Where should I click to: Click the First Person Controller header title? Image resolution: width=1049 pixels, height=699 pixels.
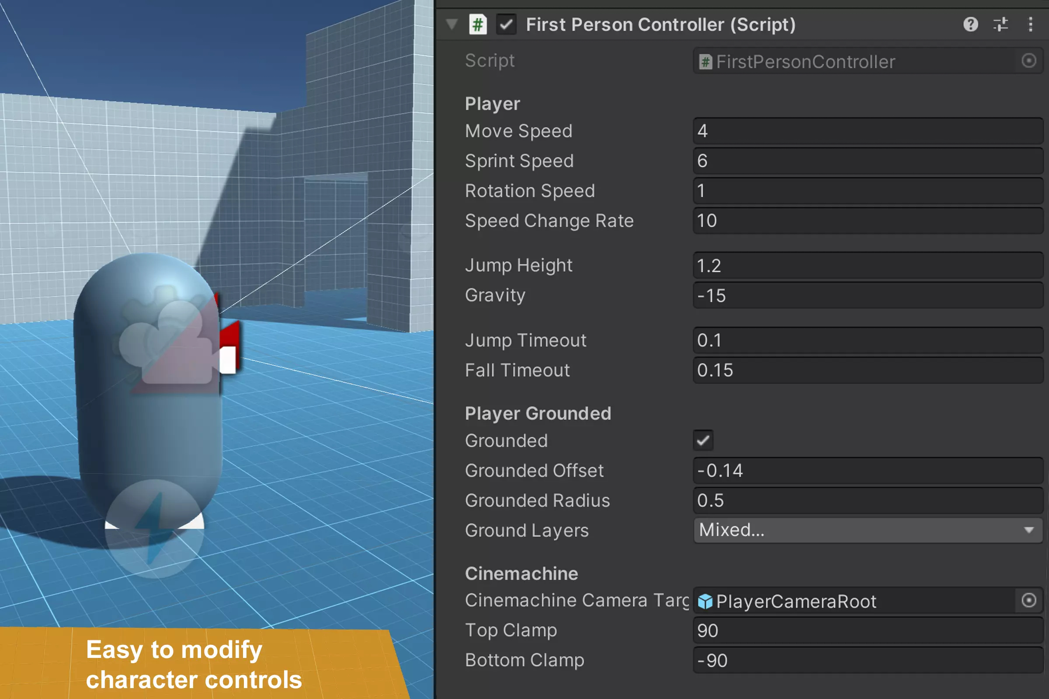(660, 25)
